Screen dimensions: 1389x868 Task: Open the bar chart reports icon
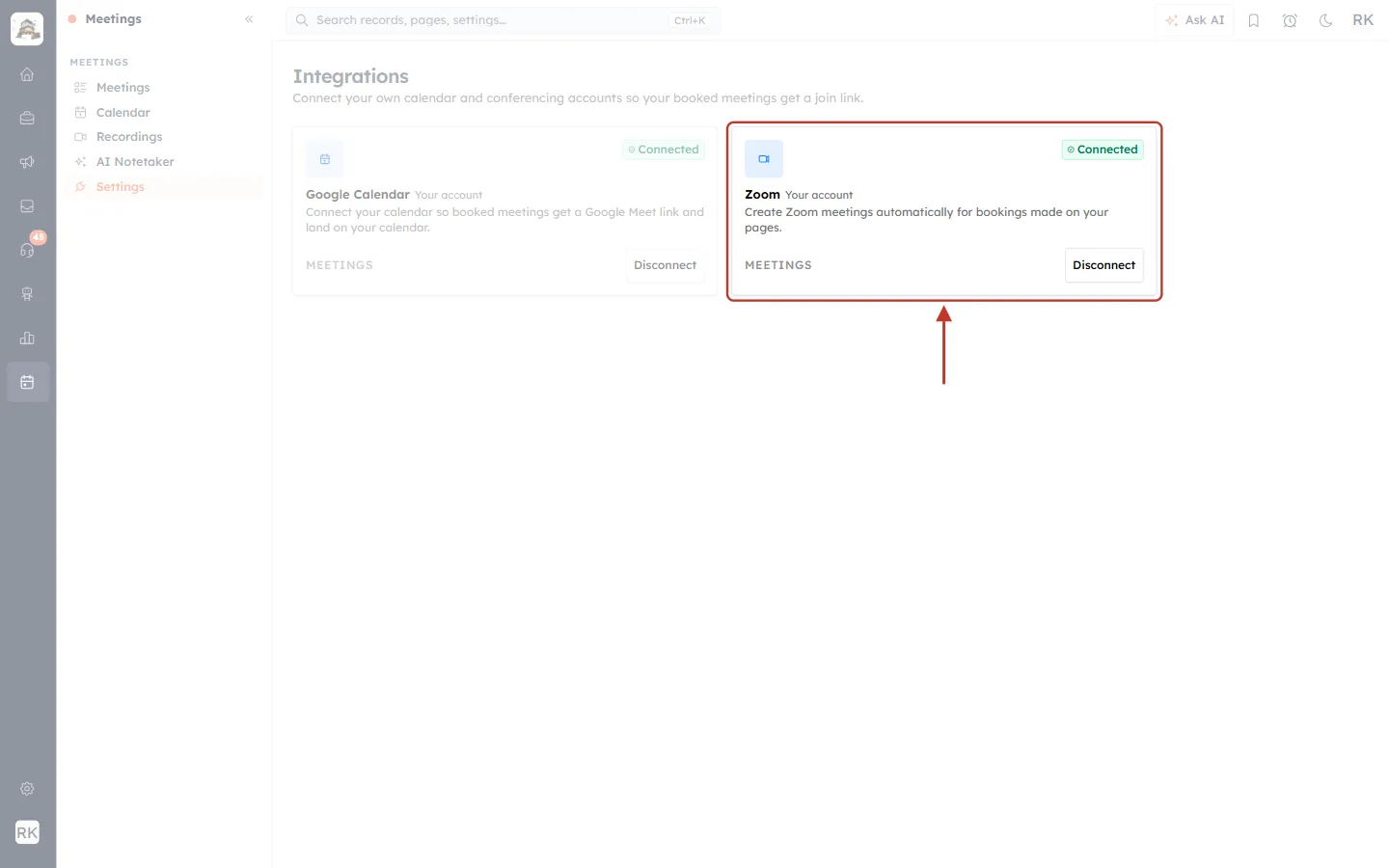click(27, 339)
